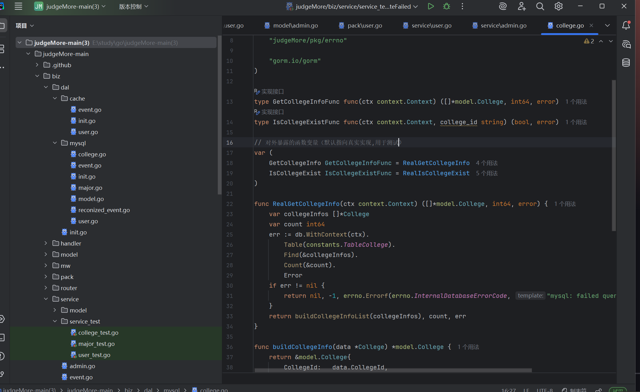Open the Notifications bell panel

pos(626,25)
